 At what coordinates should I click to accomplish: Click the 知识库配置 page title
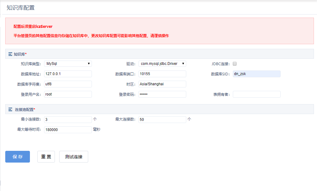(21, 8)
